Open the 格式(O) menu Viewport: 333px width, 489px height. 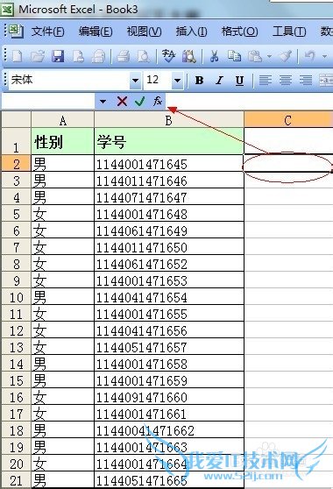(x=239, y=32)
